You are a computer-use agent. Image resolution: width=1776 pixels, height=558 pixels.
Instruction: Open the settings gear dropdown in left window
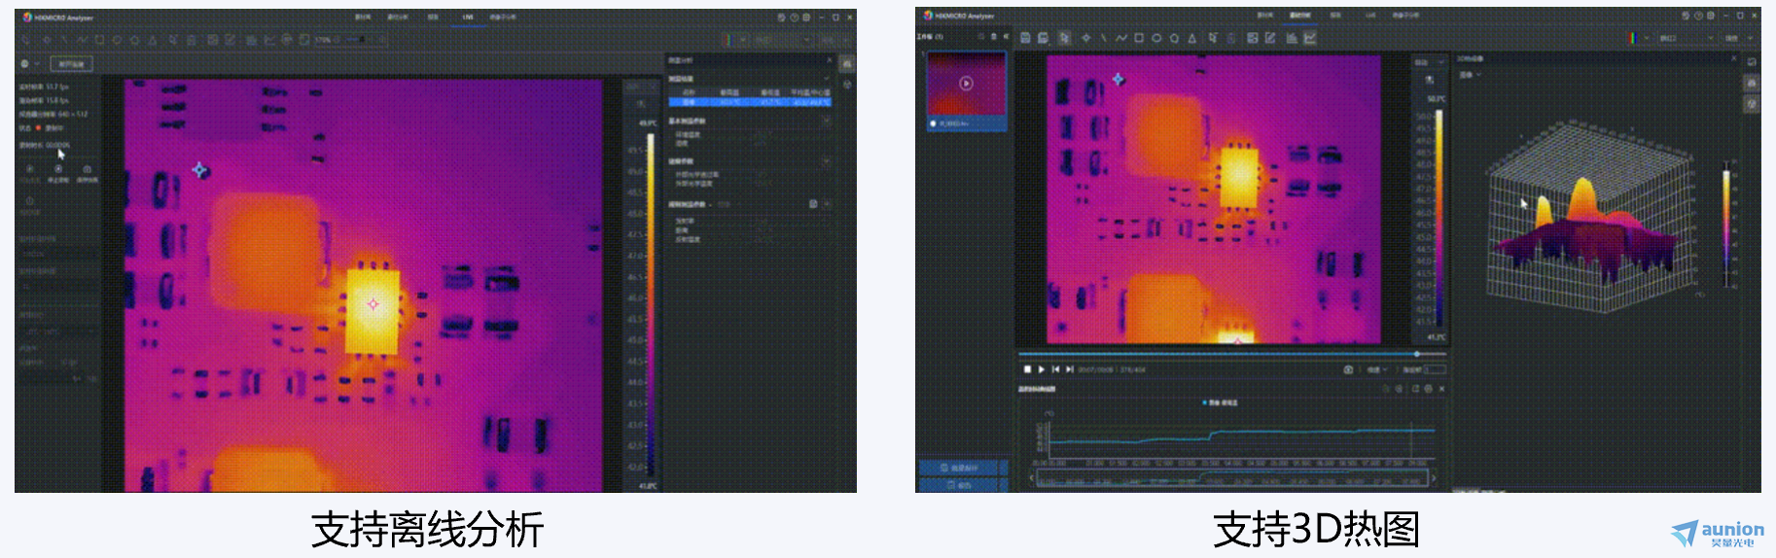click(x=29, y=63)
